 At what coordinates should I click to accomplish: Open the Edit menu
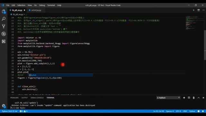pyautogui.click(x=13, y=5)
